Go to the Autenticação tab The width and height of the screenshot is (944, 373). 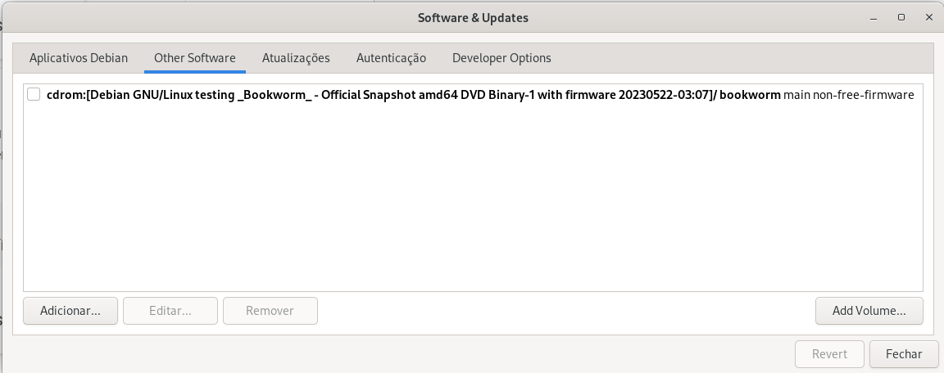391,58
